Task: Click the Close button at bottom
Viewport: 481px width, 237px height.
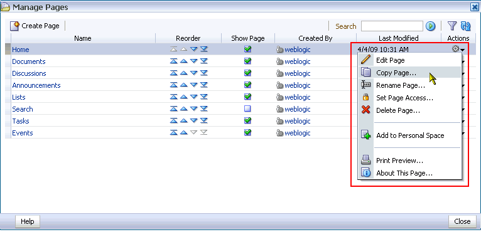Action: 462,221
